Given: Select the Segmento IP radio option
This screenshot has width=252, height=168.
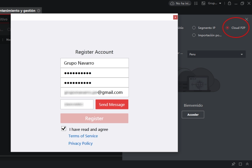Looking at the screenshot, I should (x=194, y=28).
